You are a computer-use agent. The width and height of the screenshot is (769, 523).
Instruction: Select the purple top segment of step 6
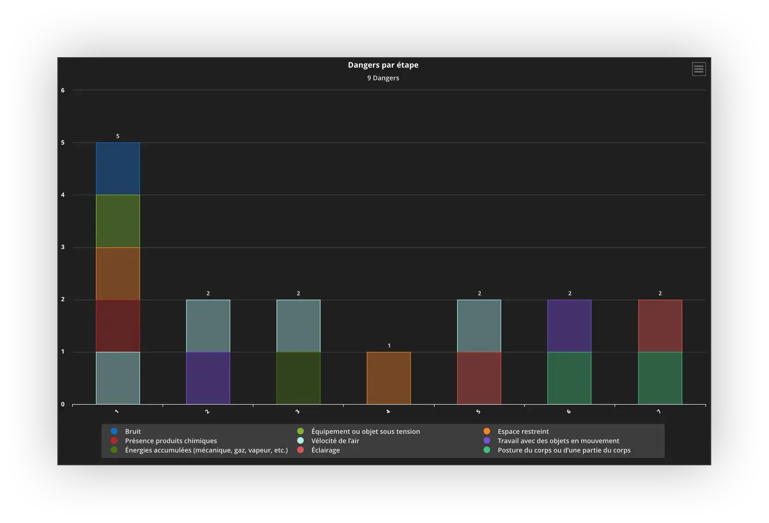click(569, 326)
